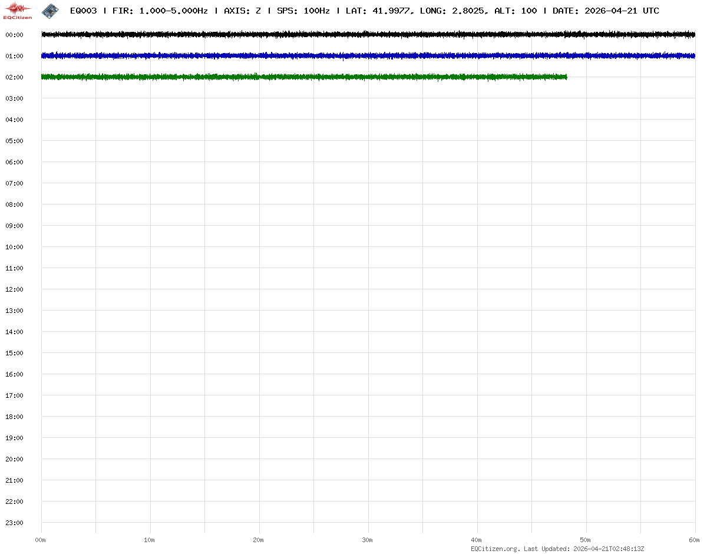
Task: Click the EQCitizen logo icon
Action: (18, 10)
